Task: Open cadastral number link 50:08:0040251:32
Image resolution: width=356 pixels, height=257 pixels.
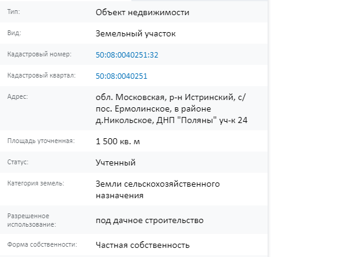Action: click(127, 55)
